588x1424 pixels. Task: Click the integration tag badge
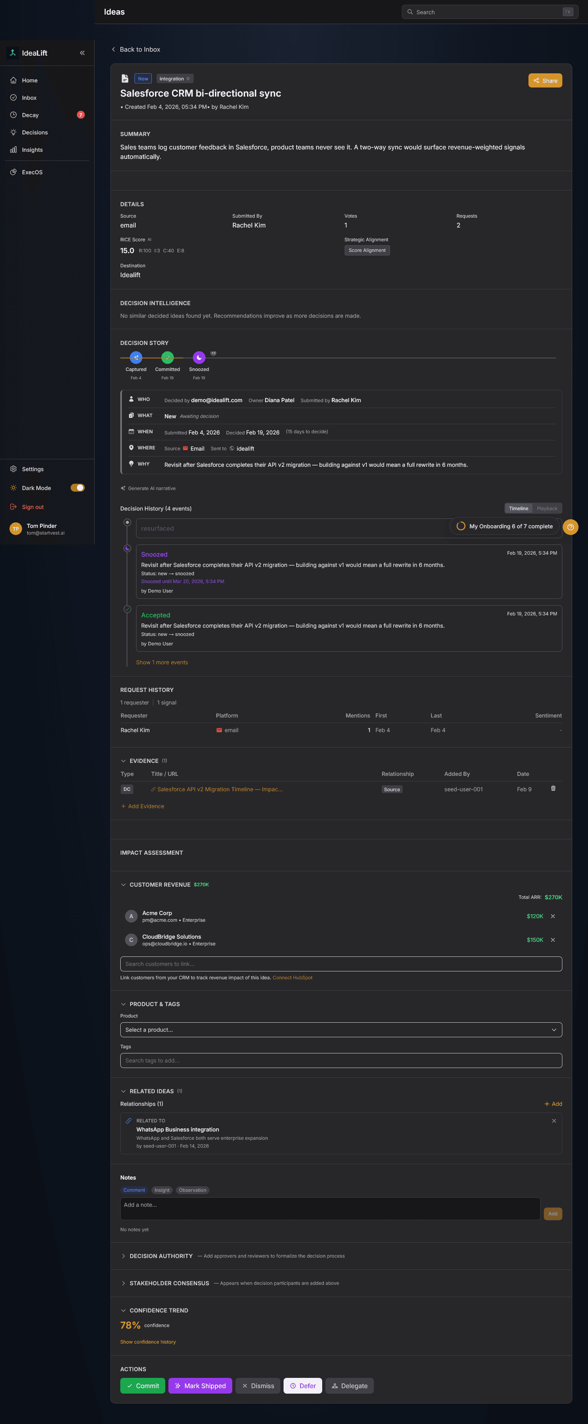coord(175,78)
